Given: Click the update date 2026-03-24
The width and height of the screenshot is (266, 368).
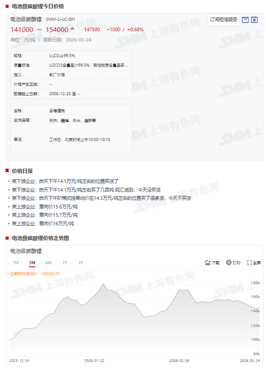Looking at the screenshot, I should coord(78,40).
